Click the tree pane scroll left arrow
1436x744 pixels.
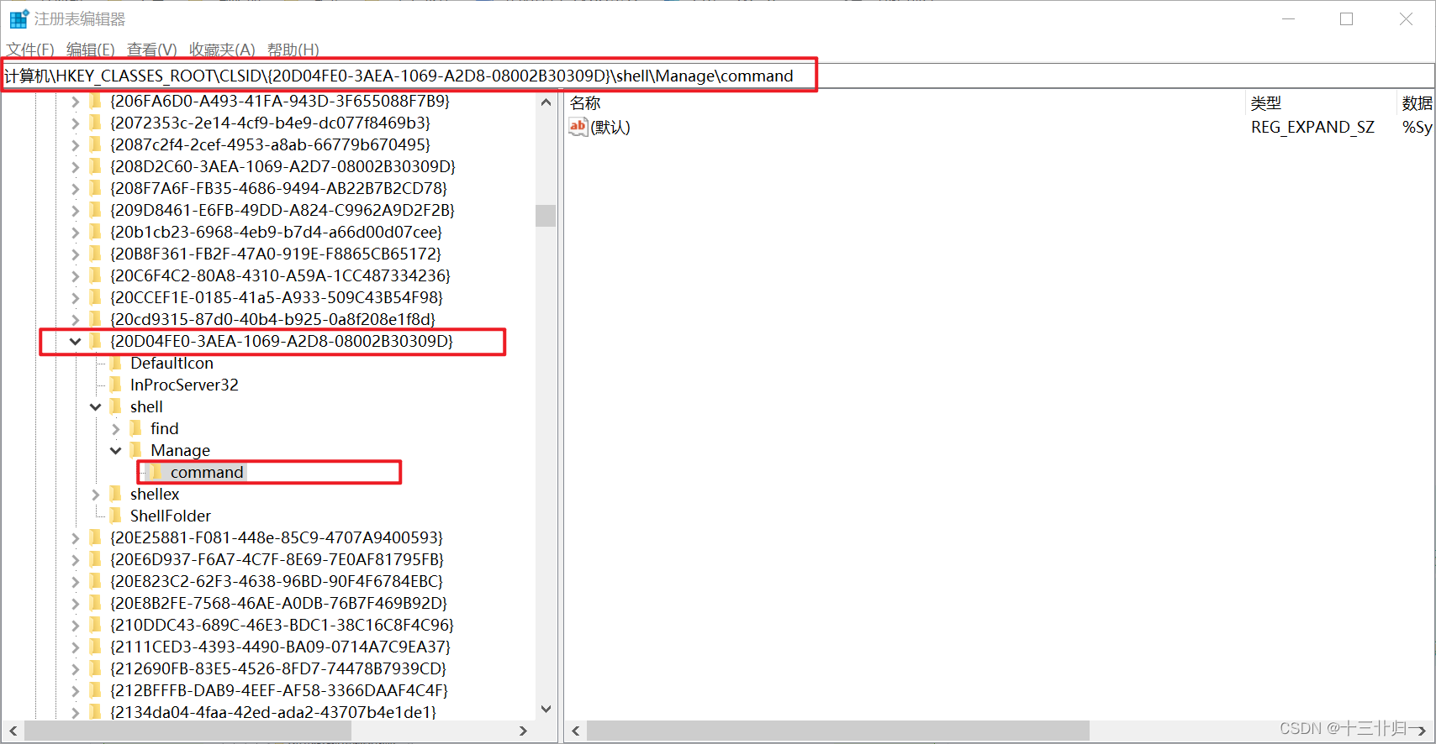13,731
